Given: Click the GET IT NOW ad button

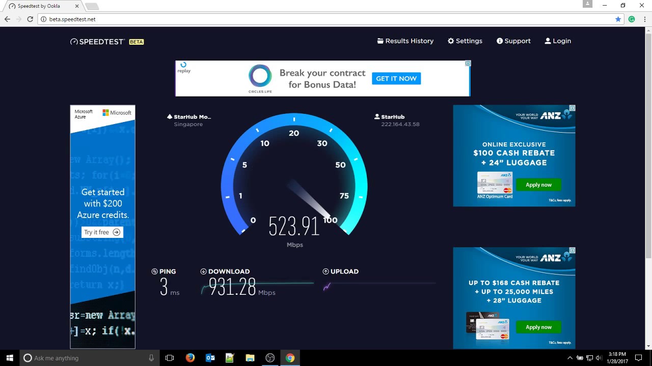Looking at the screenshot, I should (x=396, y=78).
